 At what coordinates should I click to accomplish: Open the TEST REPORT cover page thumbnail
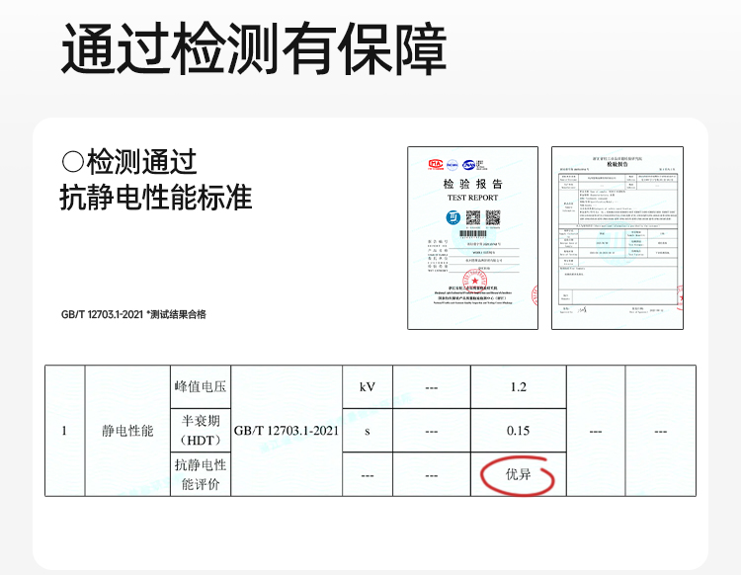tap(472, 238)
